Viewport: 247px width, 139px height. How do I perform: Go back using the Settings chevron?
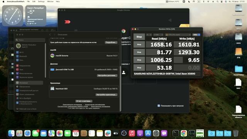pyautogui.click(x=50, y=35)
